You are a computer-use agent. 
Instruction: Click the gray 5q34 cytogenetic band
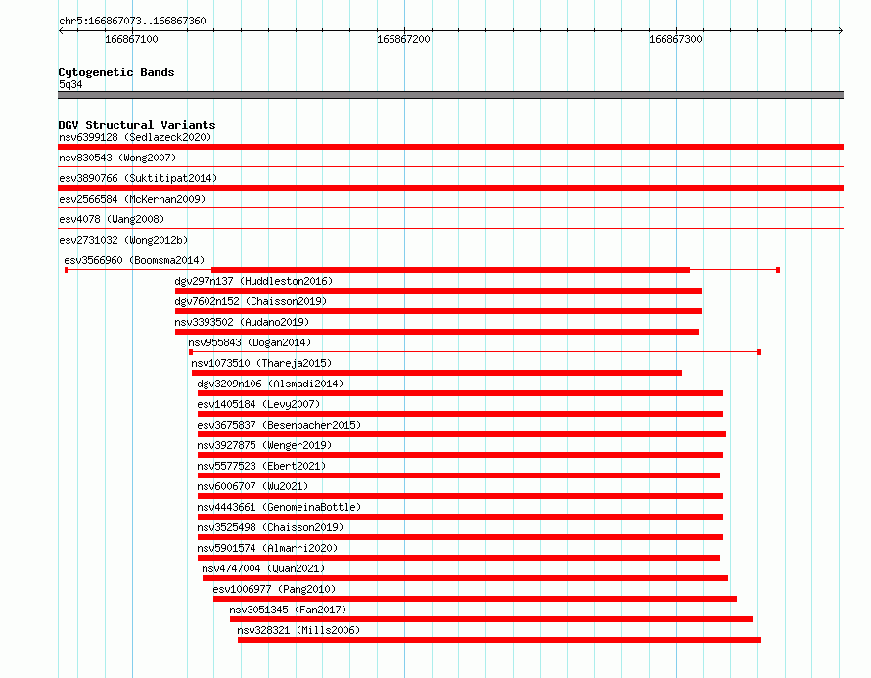(x=450, y=95)
